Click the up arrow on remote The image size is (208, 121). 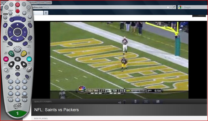tap(17, 25)
